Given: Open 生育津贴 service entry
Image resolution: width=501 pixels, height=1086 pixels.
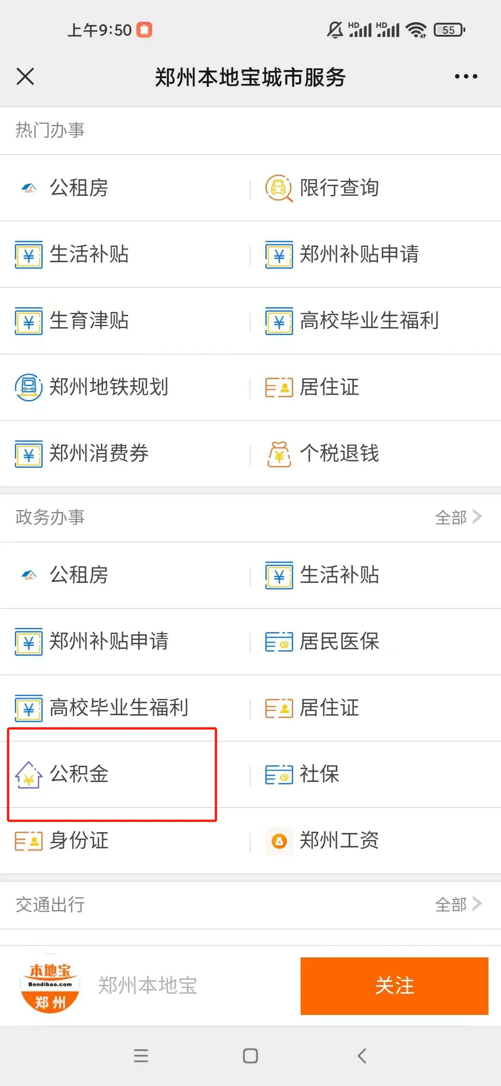Looking at the screenshot, I should coord(89,321).
